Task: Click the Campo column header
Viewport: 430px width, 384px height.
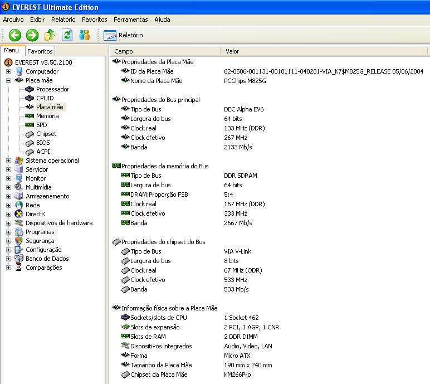Action: point(165,51)
